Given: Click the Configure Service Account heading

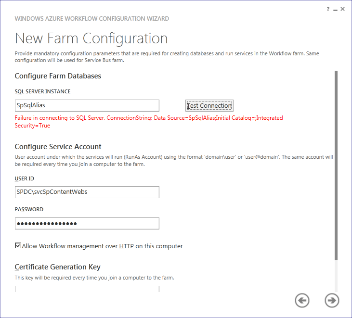Looking at the screenshot, I should (x=58, y=147).
